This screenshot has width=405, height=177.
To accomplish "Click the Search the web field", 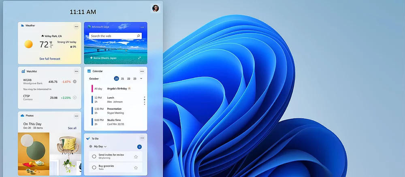I will 112,36.
